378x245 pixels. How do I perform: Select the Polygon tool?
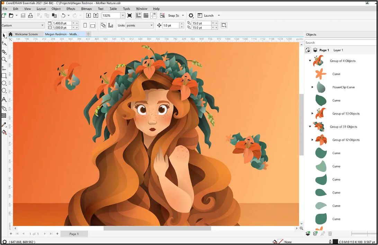[4, 91]
